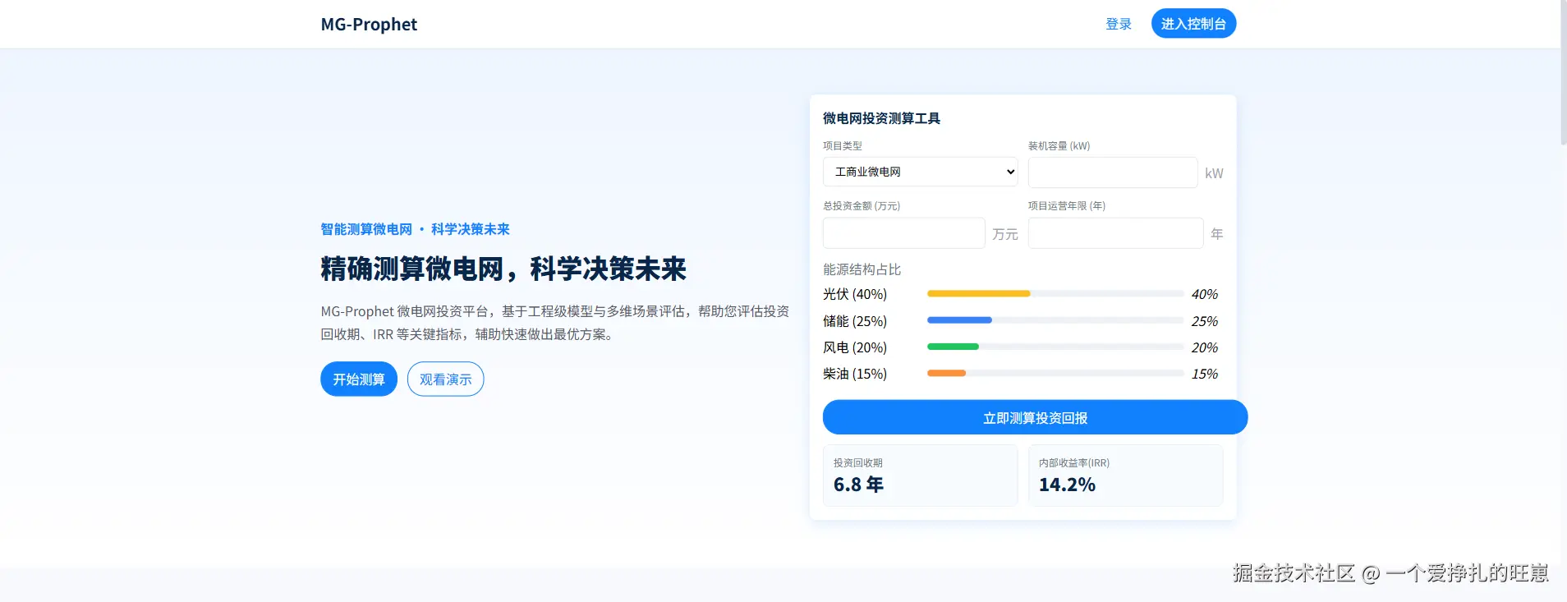The height and width of the screenshot is (602, 1567).
Task: Click the 观看演示 button
Action: click(446, 379)
